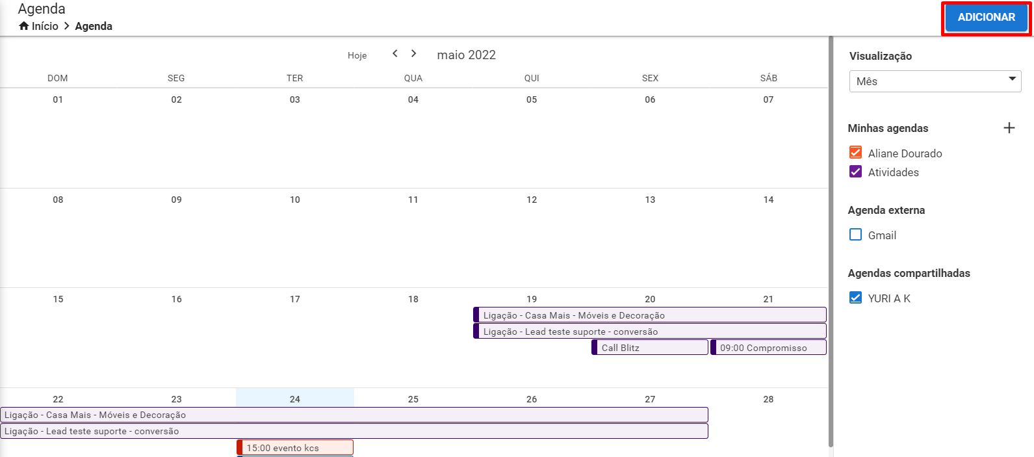The width and height of the screenshot is (1034, 457).
Task: Click the maio 2022 month title
Action: (466, 55)
